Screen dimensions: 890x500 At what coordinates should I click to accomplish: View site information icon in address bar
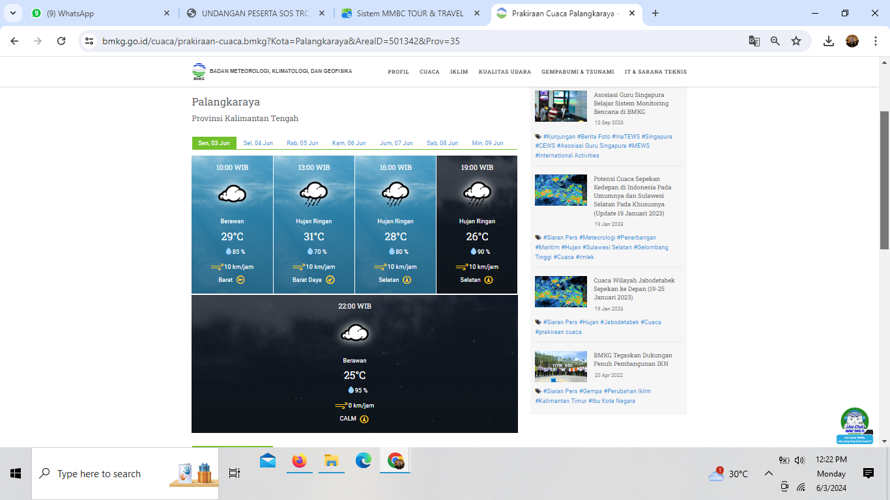(x=90, y=41)
